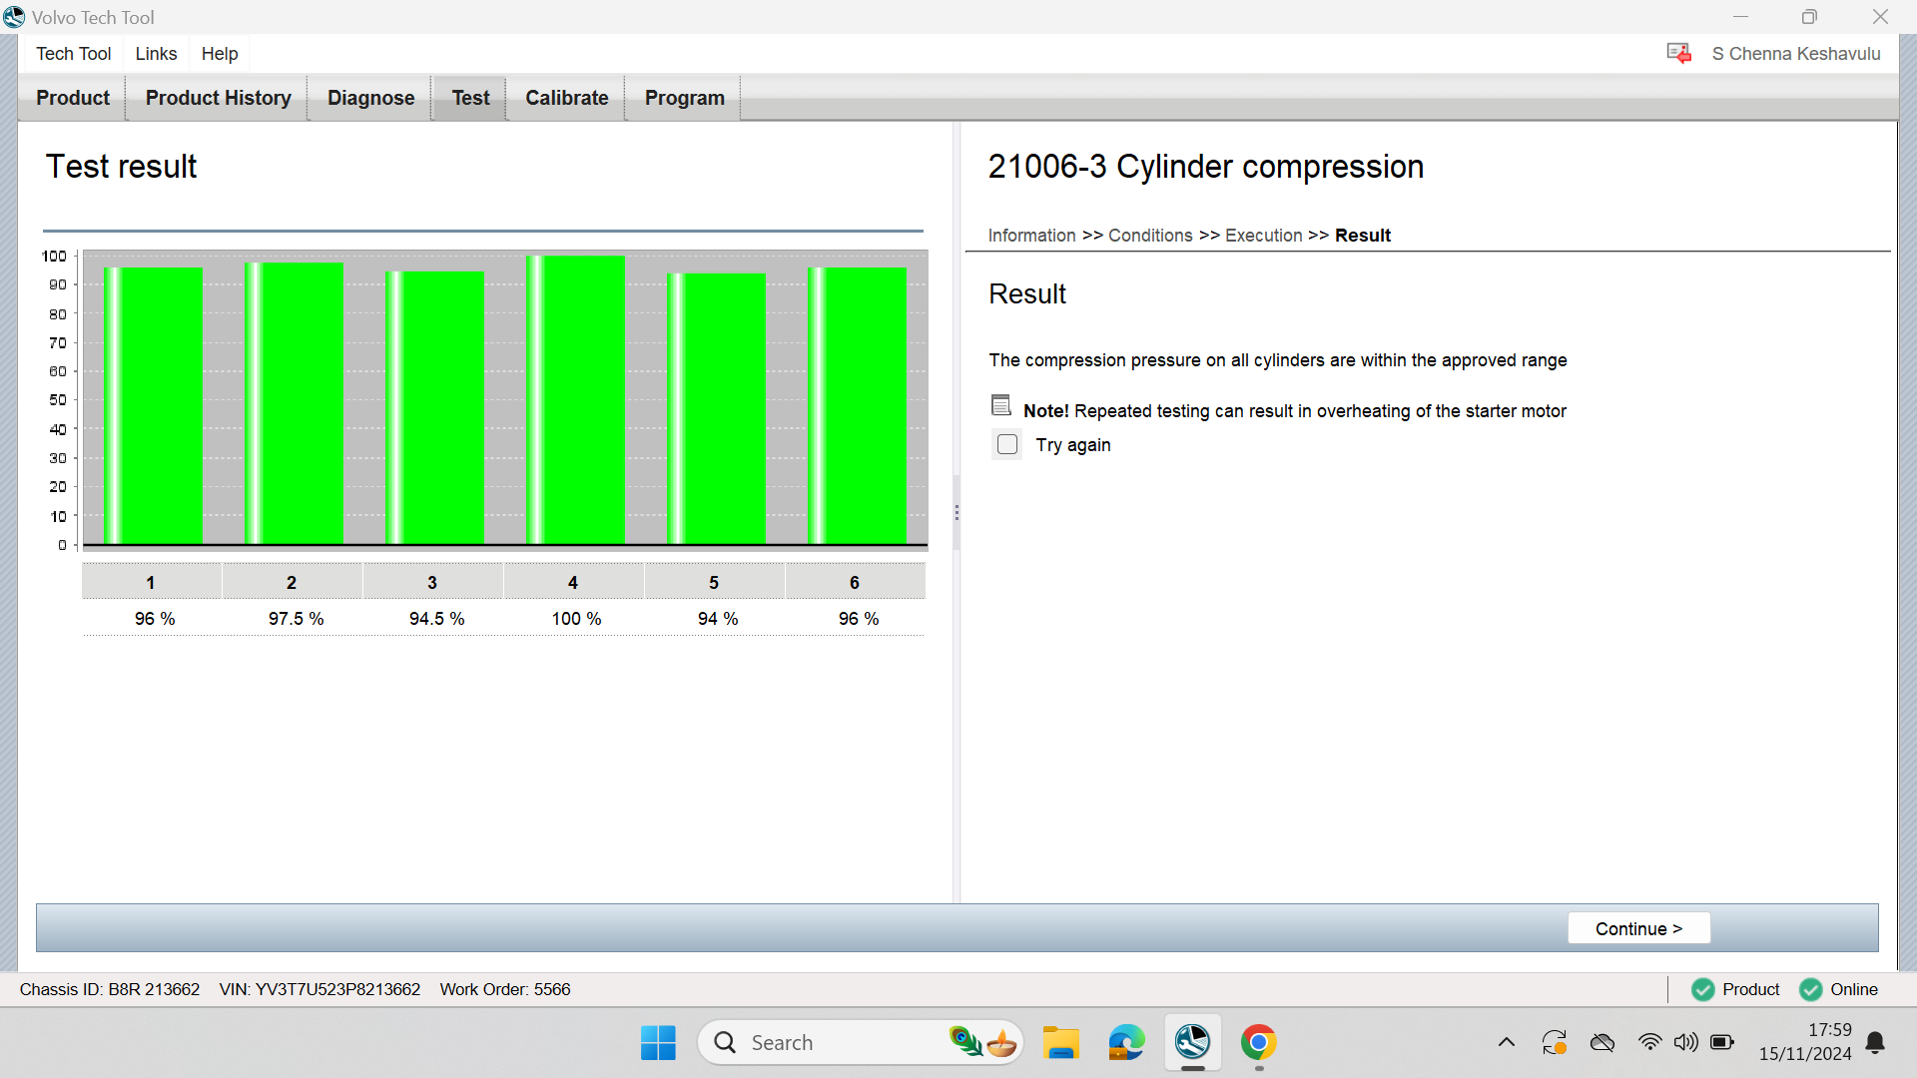Show hidden system tray icons chevron
1917x1078 pixels.
[x=1507, y=1043]
